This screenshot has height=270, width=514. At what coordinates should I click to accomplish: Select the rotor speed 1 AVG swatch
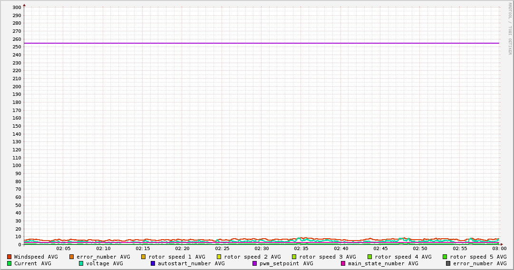click(x=144, y=257)
